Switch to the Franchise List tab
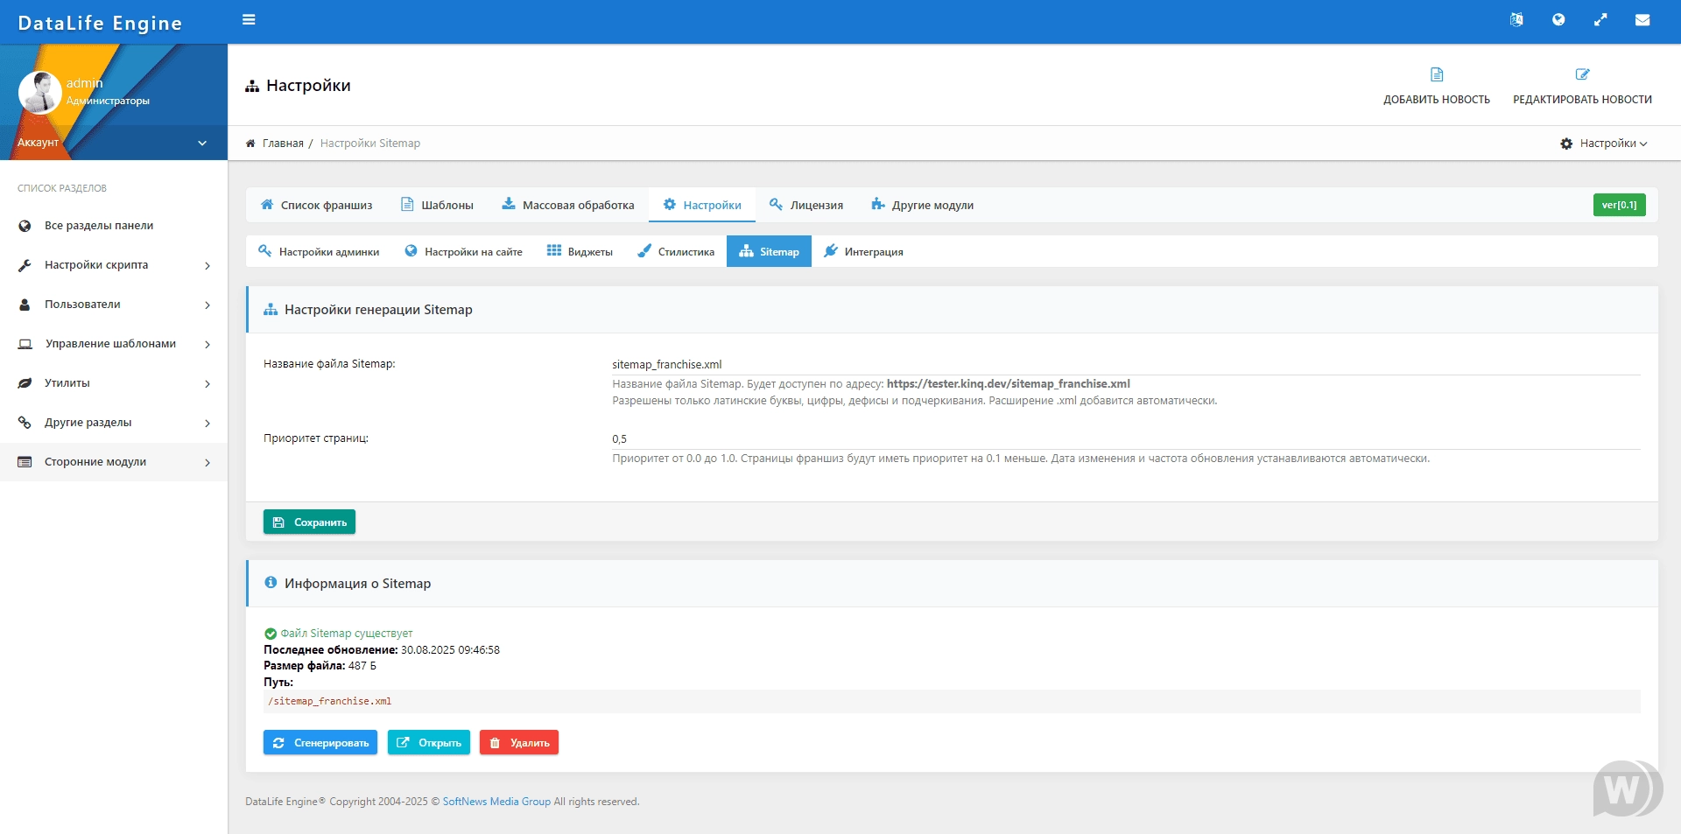 tap(316, 206)
